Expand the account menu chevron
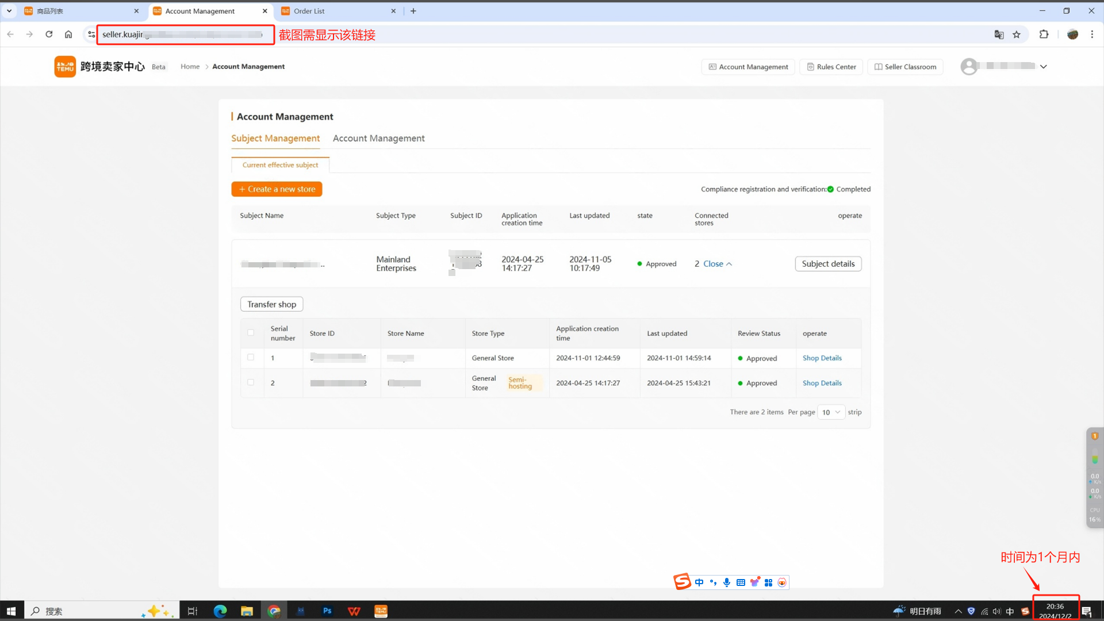The image size is (1104, 621). [x=1044, y=67]
